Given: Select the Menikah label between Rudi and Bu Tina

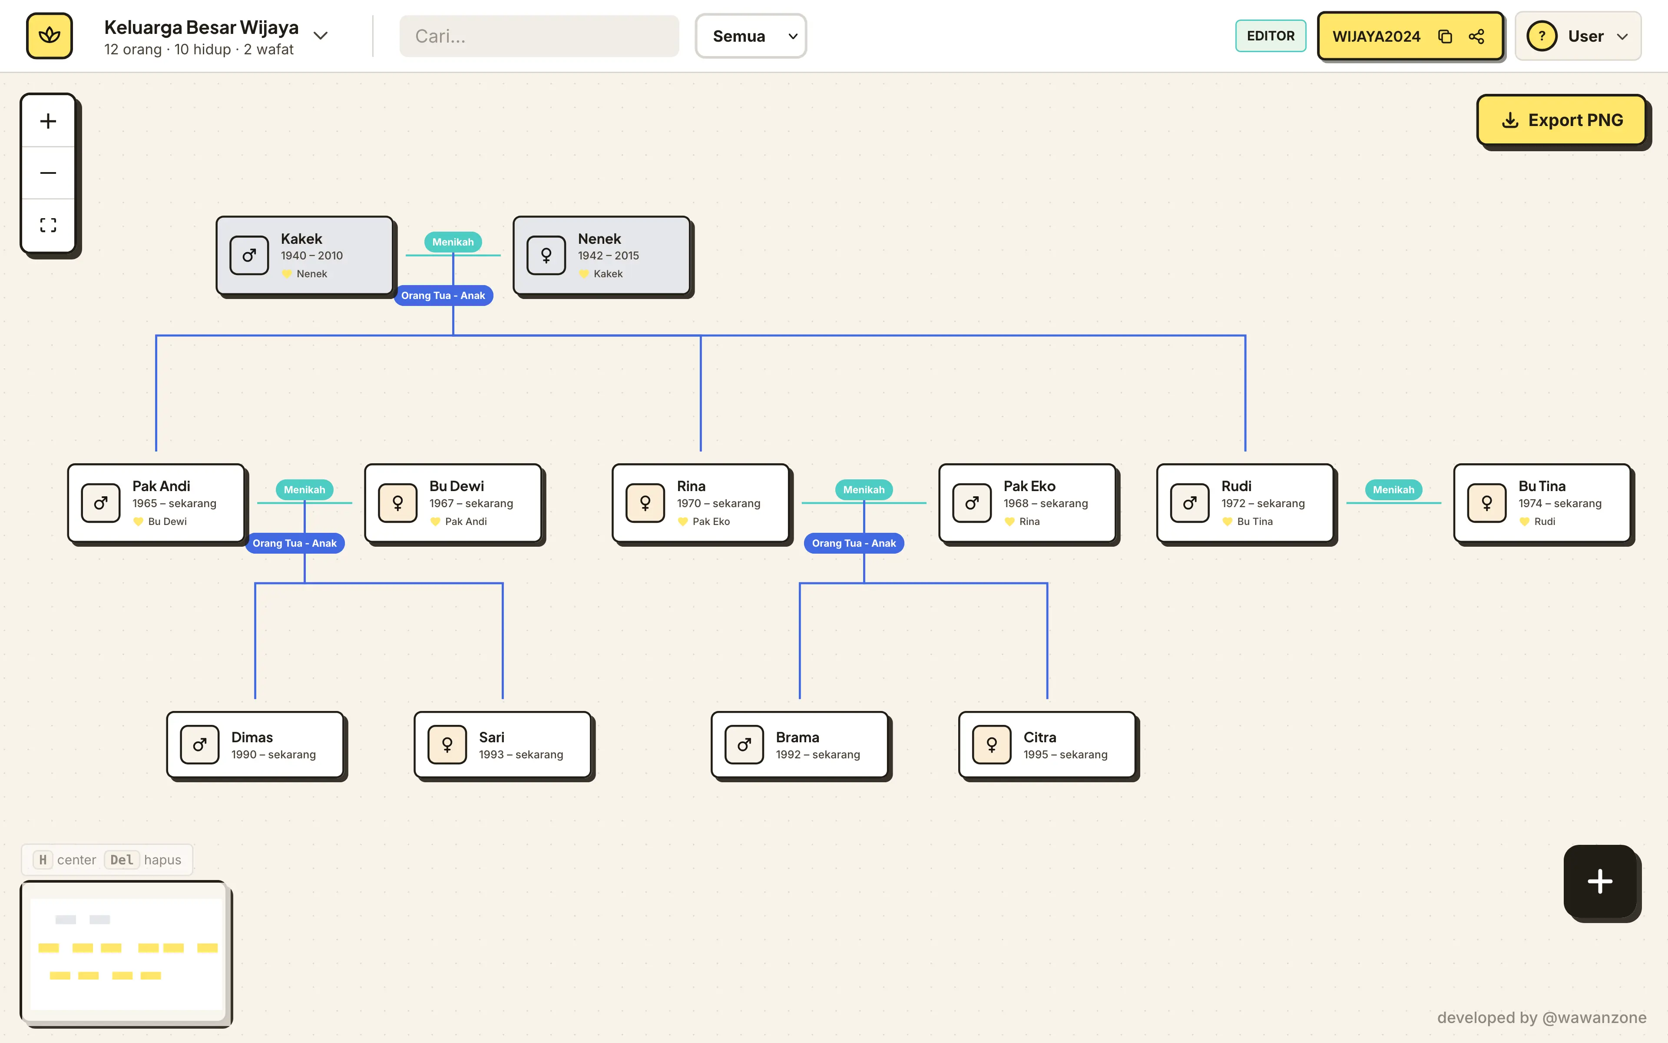Looking at the screenshot, I should pyautogui.click(x=1393, y=490).
